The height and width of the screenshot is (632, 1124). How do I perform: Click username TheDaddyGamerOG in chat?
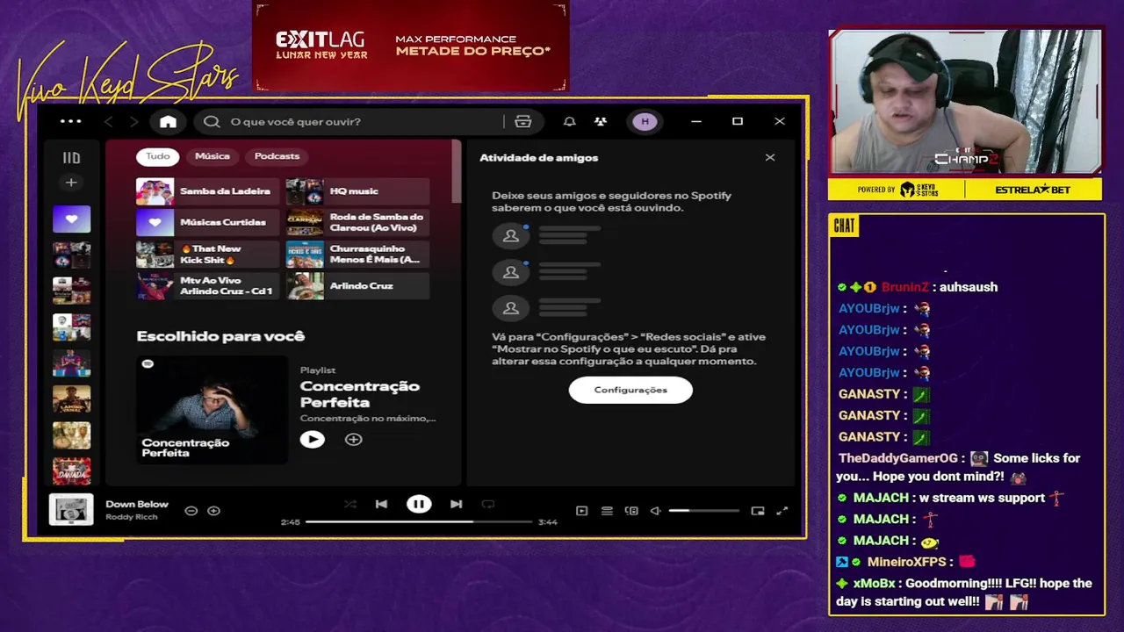pos(898,458)
